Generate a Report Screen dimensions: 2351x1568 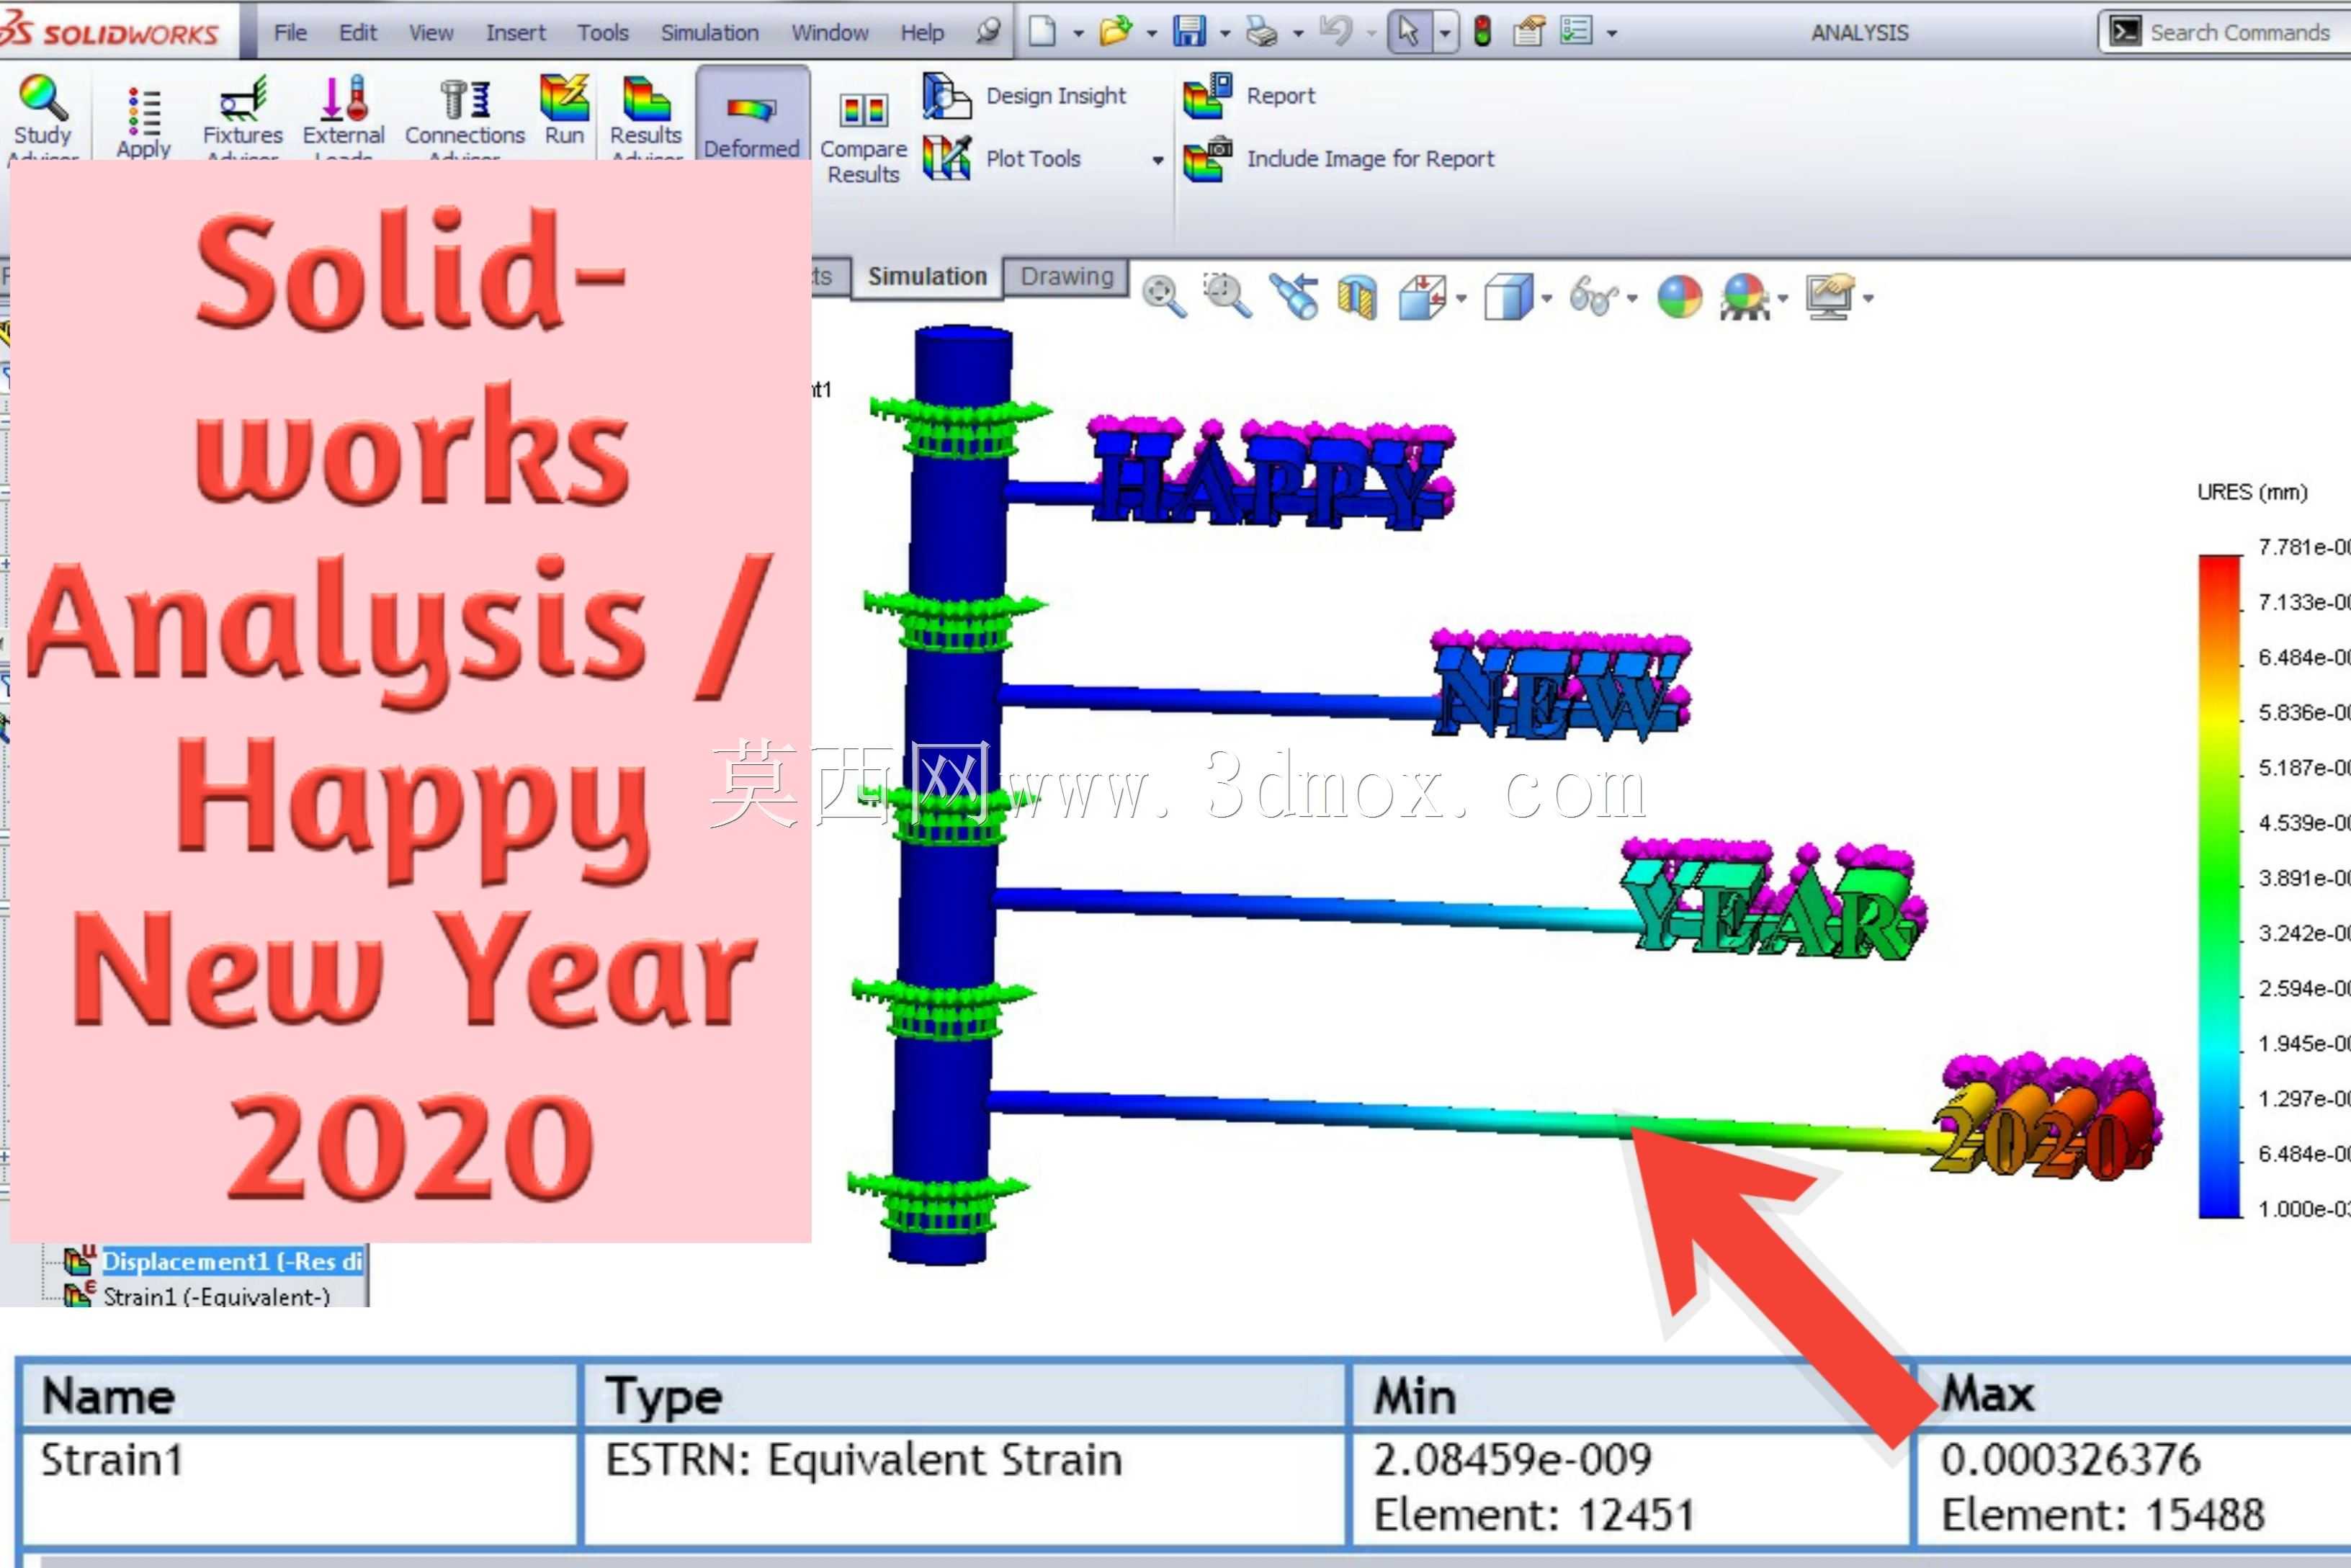pyautogui.click(x=1249, y=96)
